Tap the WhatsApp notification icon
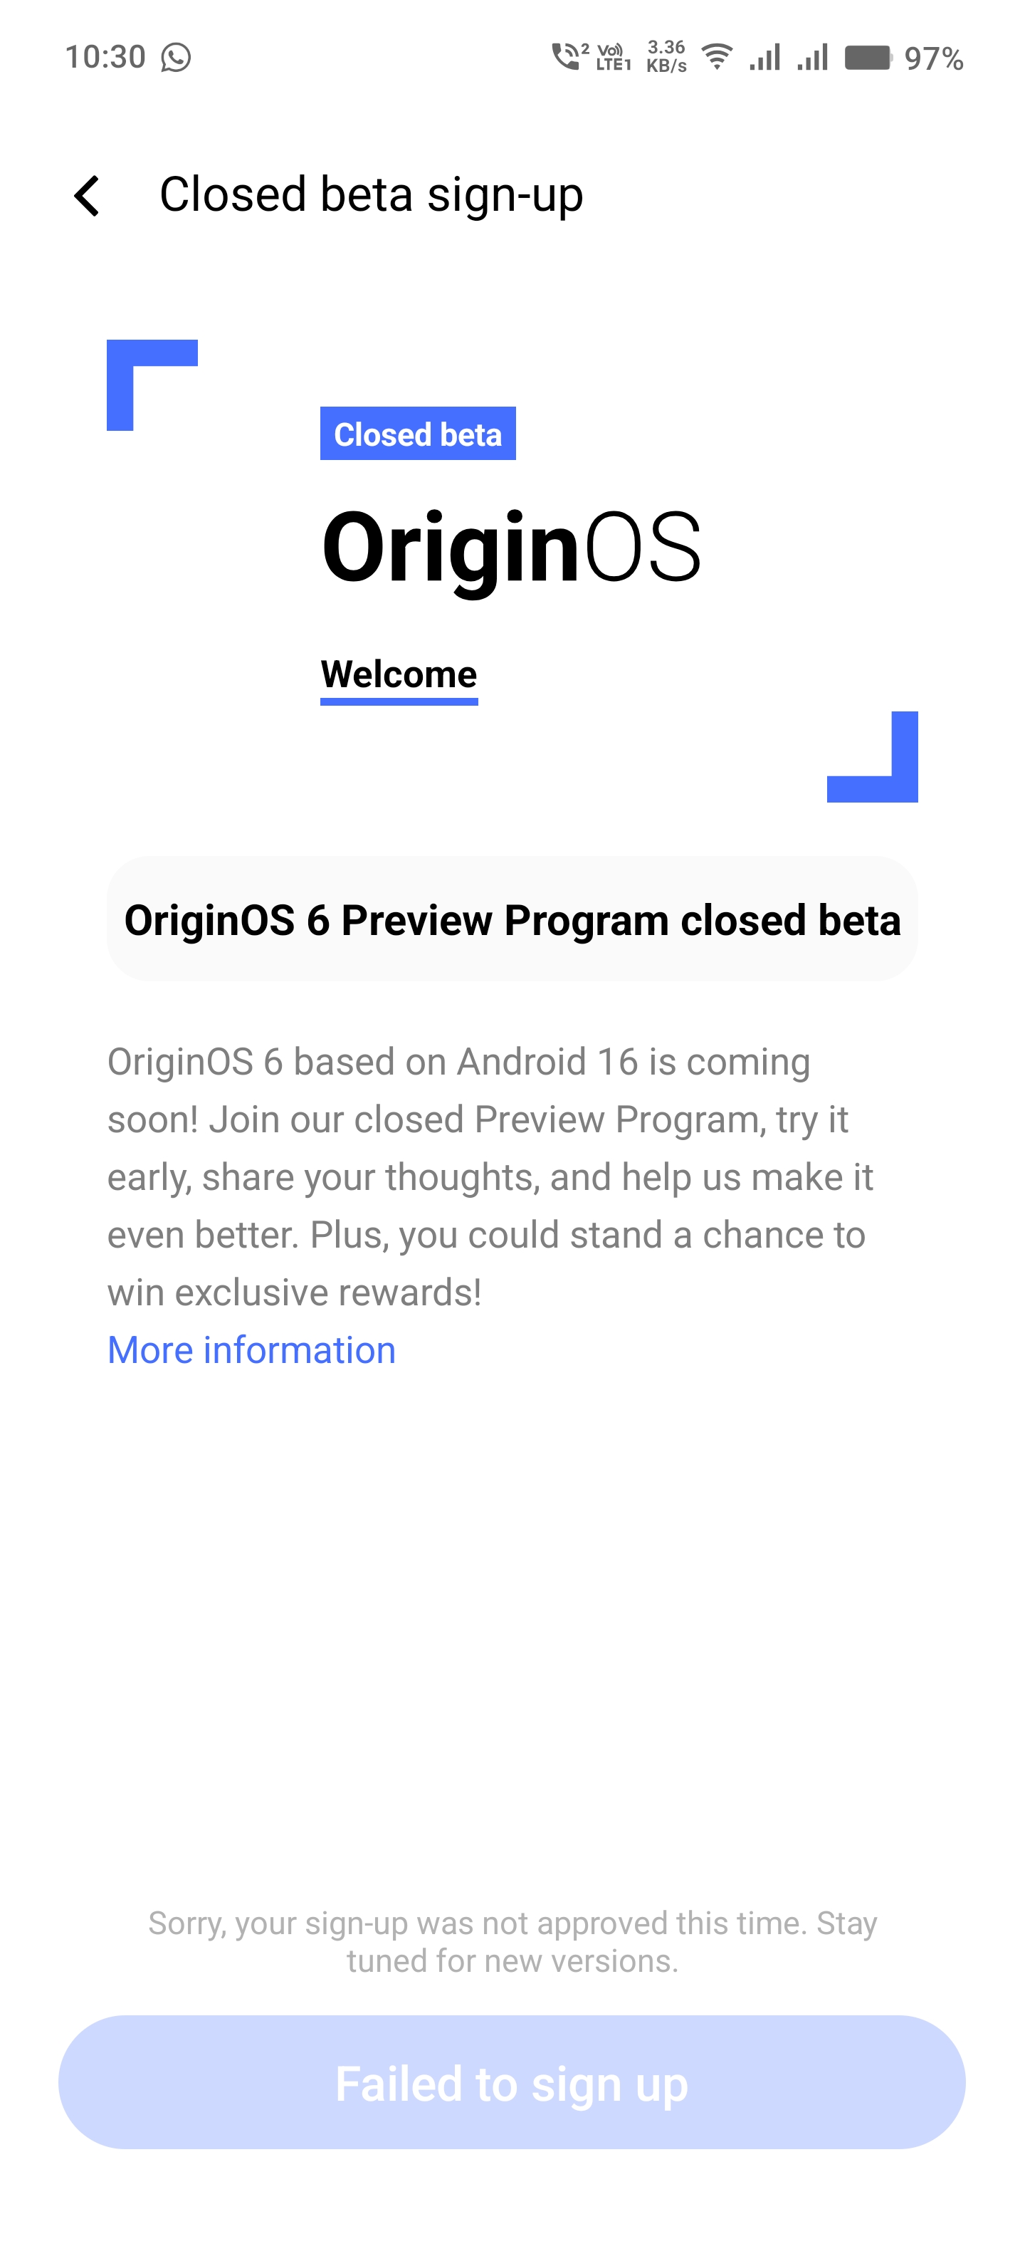 point(176,58)
